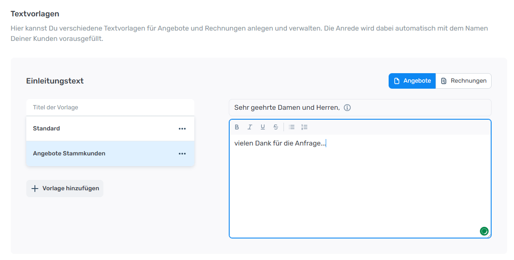This screenshot has height=260, width=514.
Task: Apply strikethrough formatting
Action: [276, 127]
